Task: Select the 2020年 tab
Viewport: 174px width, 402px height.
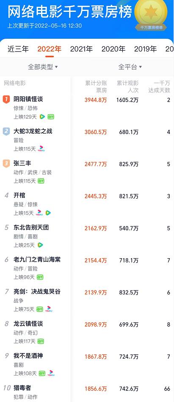Action: coord(113,49)
